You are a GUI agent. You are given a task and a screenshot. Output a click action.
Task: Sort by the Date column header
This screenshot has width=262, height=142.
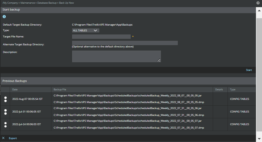pos(15,90)
